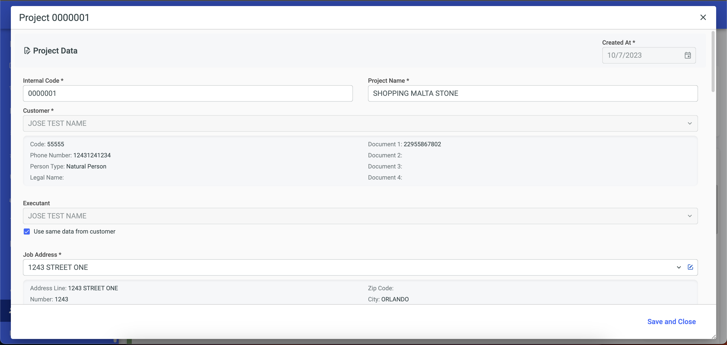Click the dialog's vertical scrollbar thumb
Viewport: 727px width, 345px height.
coord(713,62)
